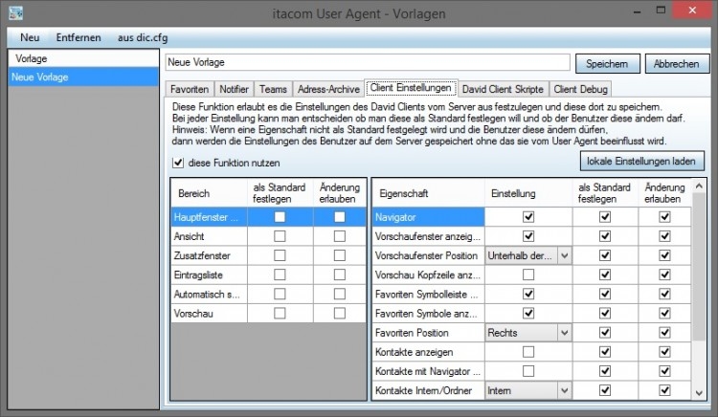Open the David Client Skripte tab
This screenshot has width=718, height=417.
click(x=503, y=89)
